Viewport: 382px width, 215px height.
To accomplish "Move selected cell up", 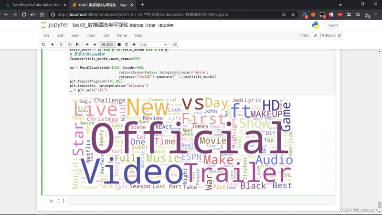I will coord(87,44).
